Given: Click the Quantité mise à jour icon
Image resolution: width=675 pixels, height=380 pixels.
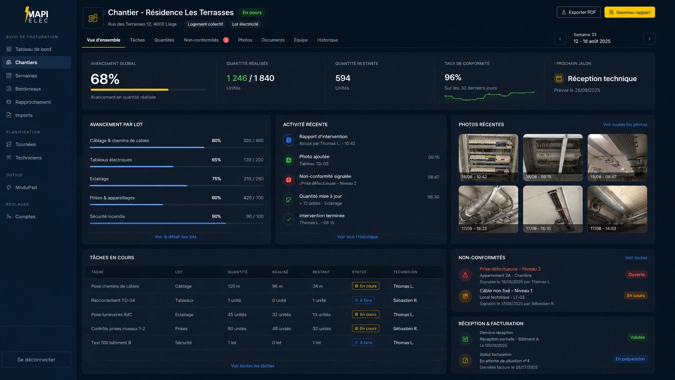Looking at the screenshot, I should tap(289, 199).
